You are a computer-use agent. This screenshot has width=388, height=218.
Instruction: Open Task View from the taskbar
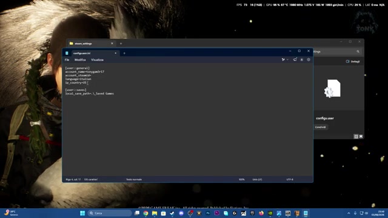click(x=136, y=213)
